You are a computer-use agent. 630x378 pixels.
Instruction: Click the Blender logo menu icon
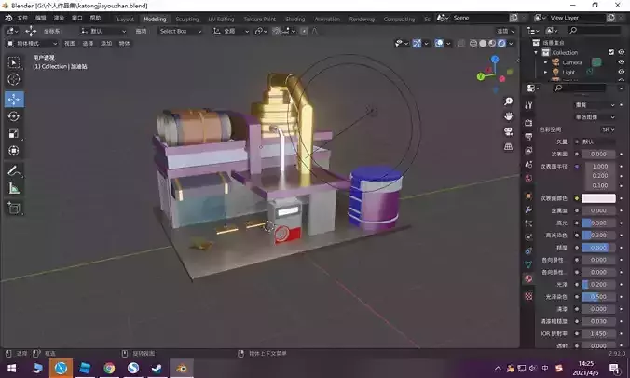[x=8, y=18]
